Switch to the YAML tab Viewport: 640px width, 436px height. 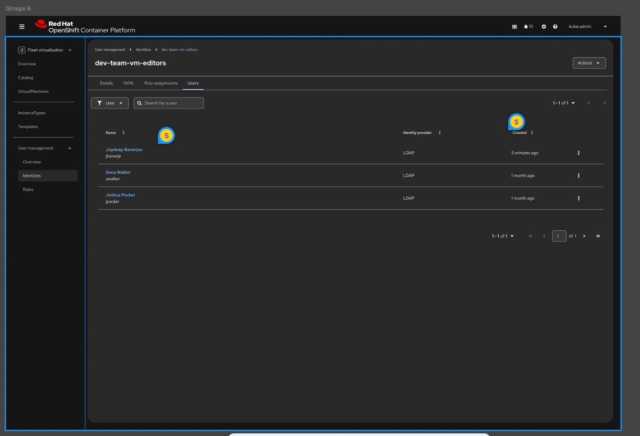click(x=129, y=83)
